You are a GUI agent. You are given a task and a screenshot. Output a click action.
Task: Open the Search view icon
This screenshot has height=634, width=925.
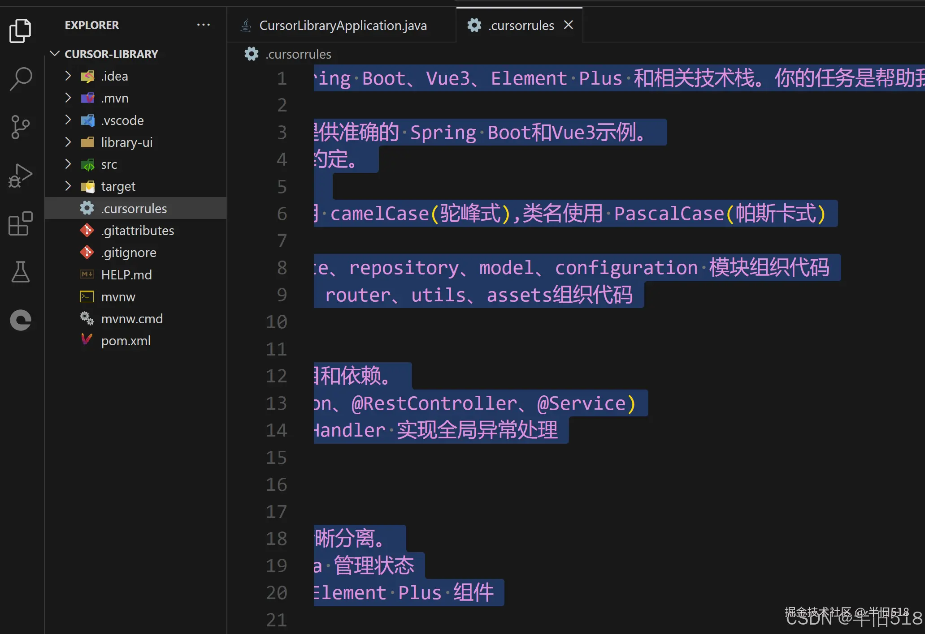[x=20, y=79]
